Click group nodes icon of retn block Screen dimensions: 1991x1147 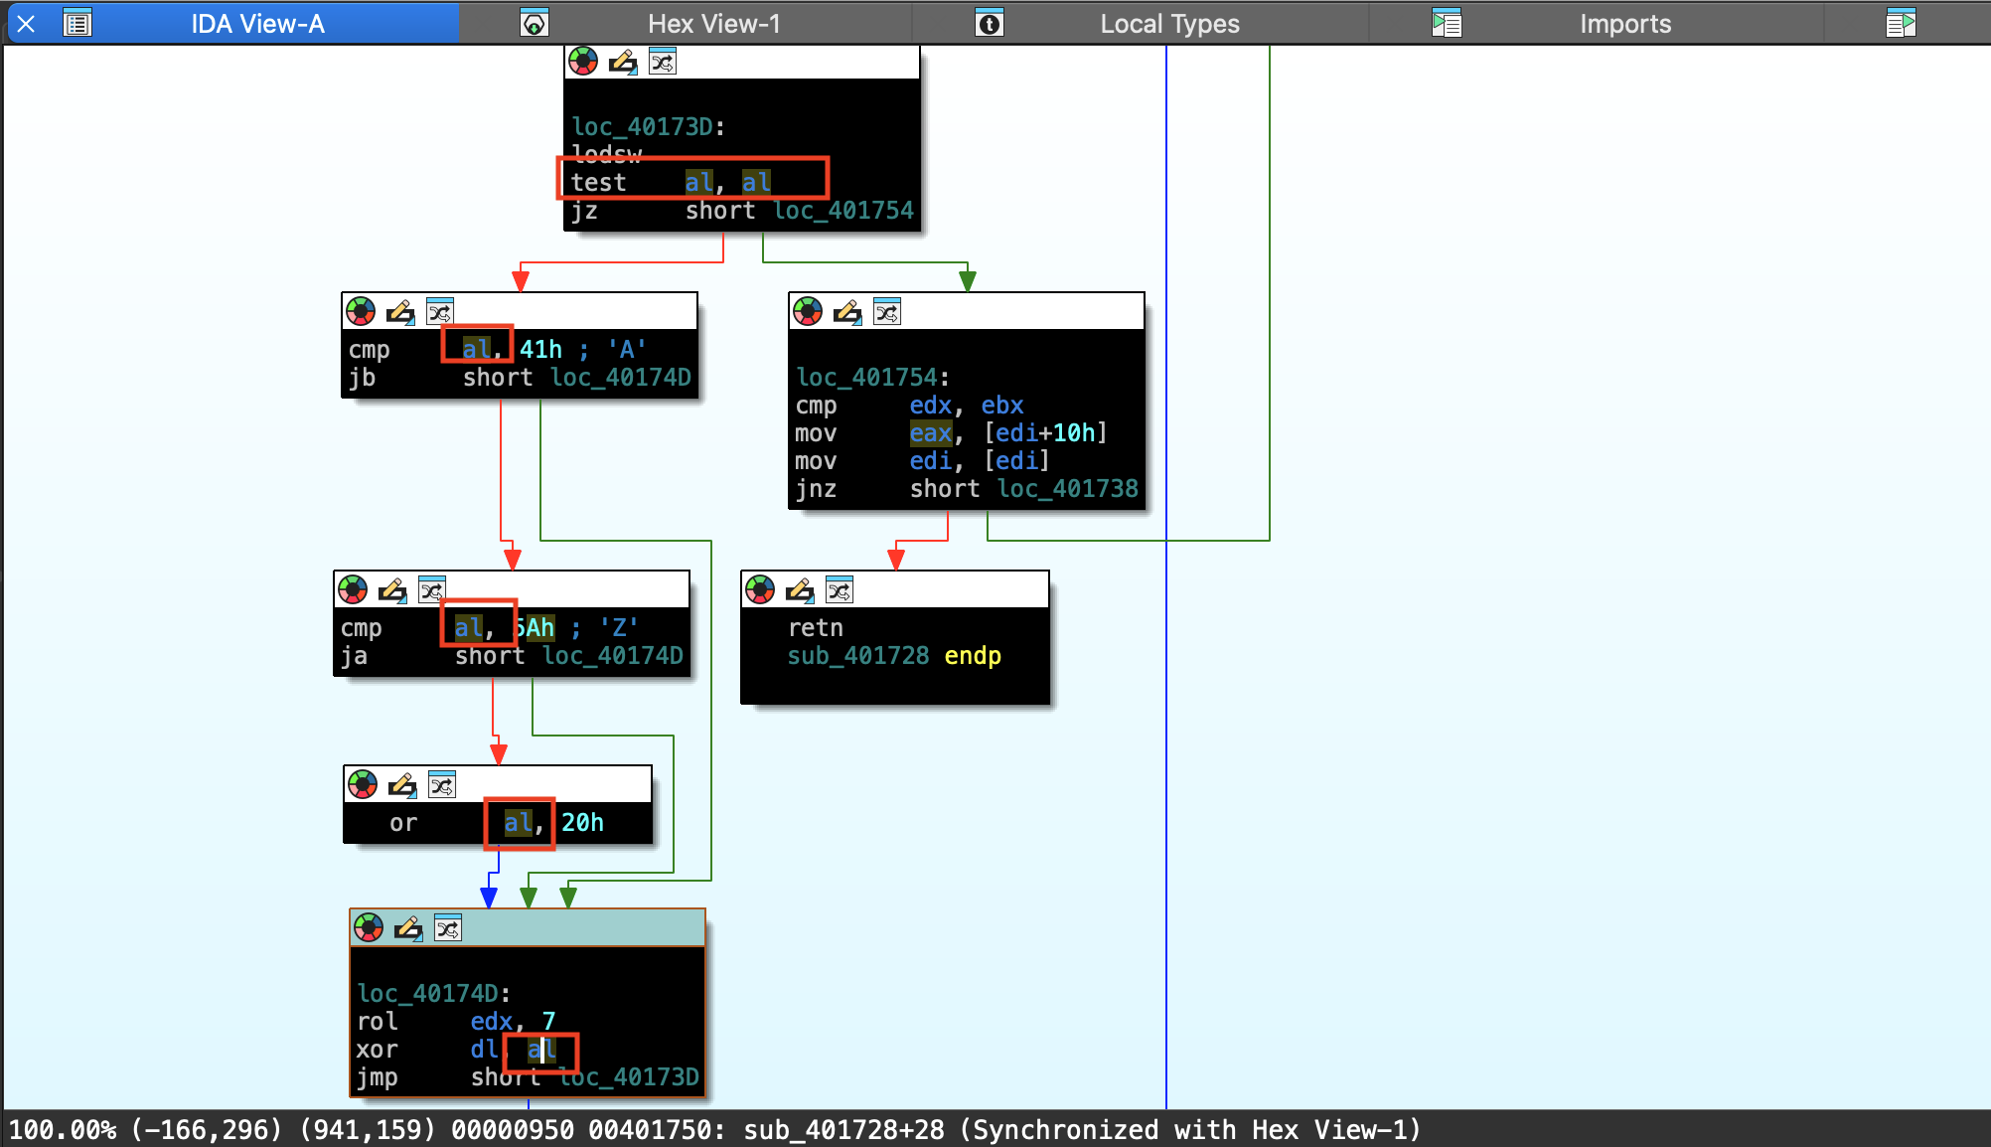pos(840,590)
